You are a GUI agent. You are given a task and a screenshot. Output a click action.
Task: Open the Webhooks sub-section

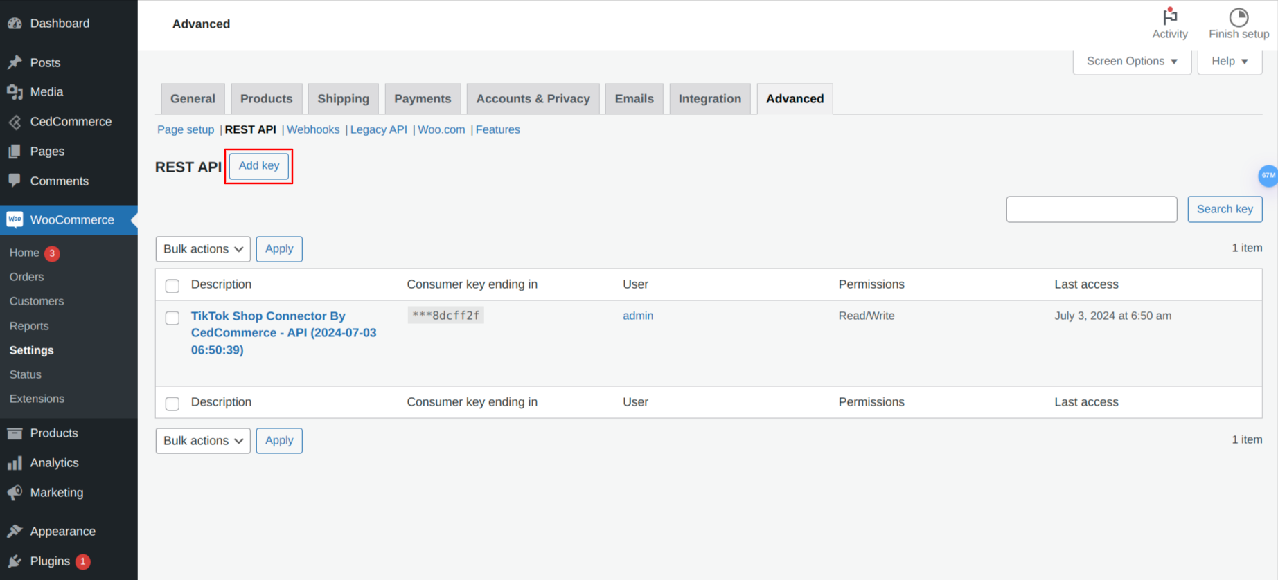click(313, 129)
